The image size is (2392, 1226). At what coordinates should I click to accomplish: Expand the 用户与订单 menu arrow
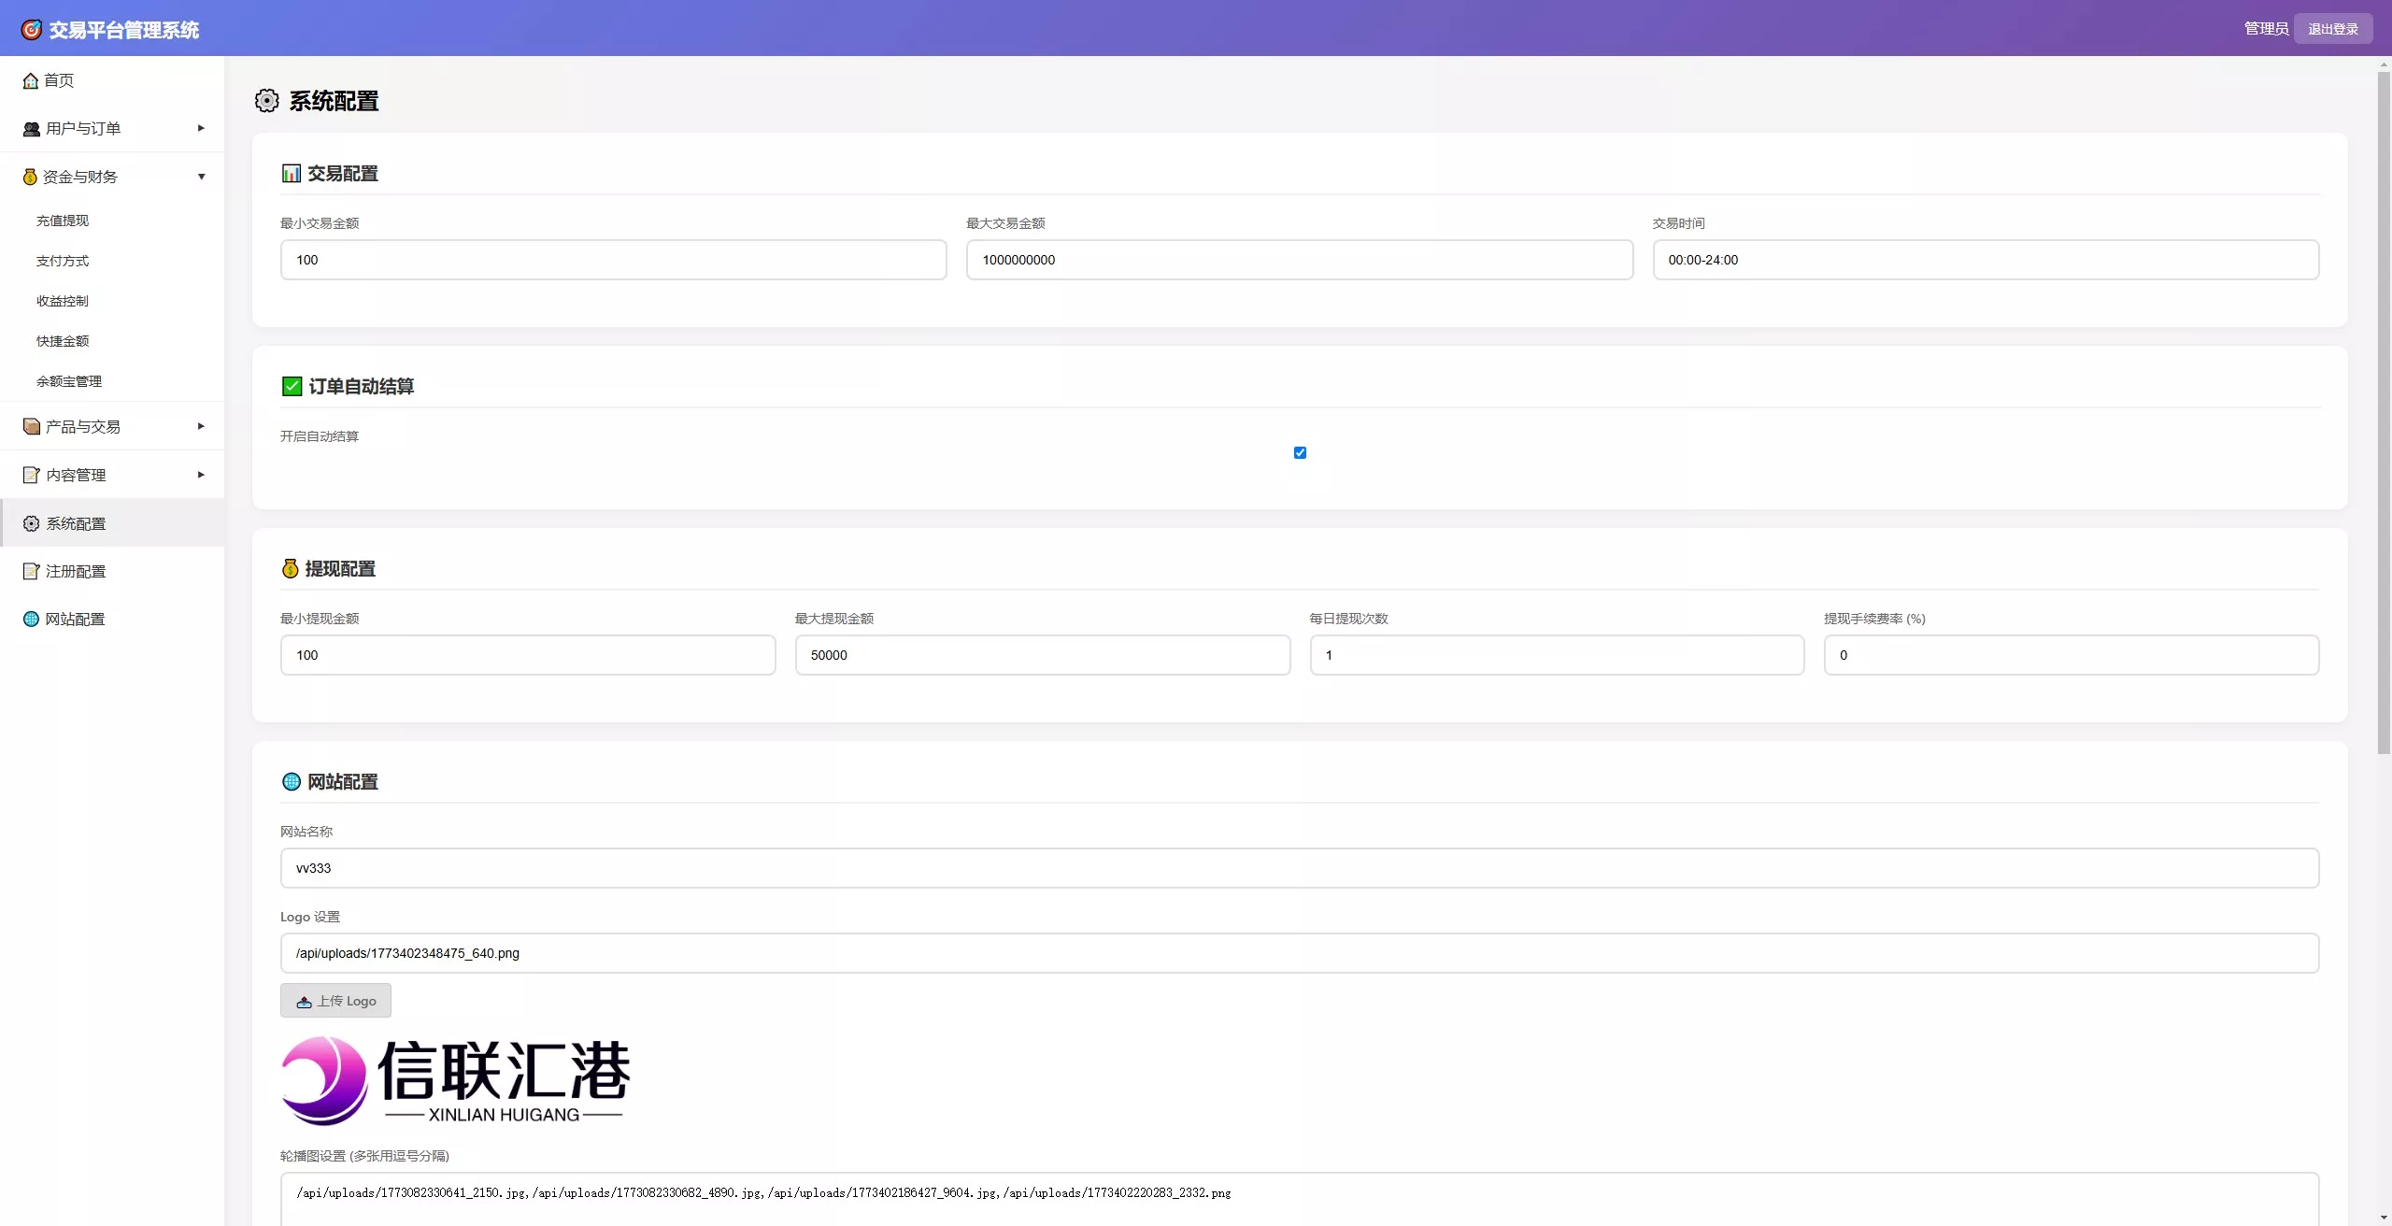coord(201,129)
